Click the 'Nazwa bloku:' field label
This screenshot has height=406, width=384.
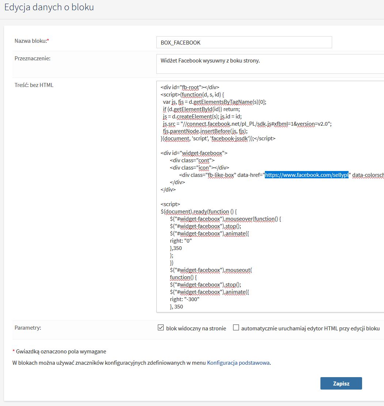31,41
